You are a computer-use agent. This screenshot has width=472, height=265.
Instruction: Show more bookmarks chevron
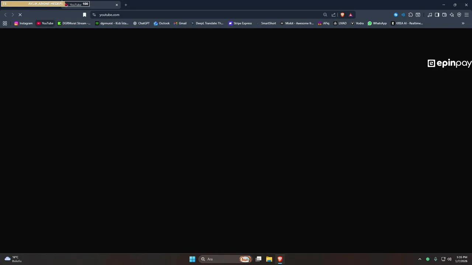463,23
